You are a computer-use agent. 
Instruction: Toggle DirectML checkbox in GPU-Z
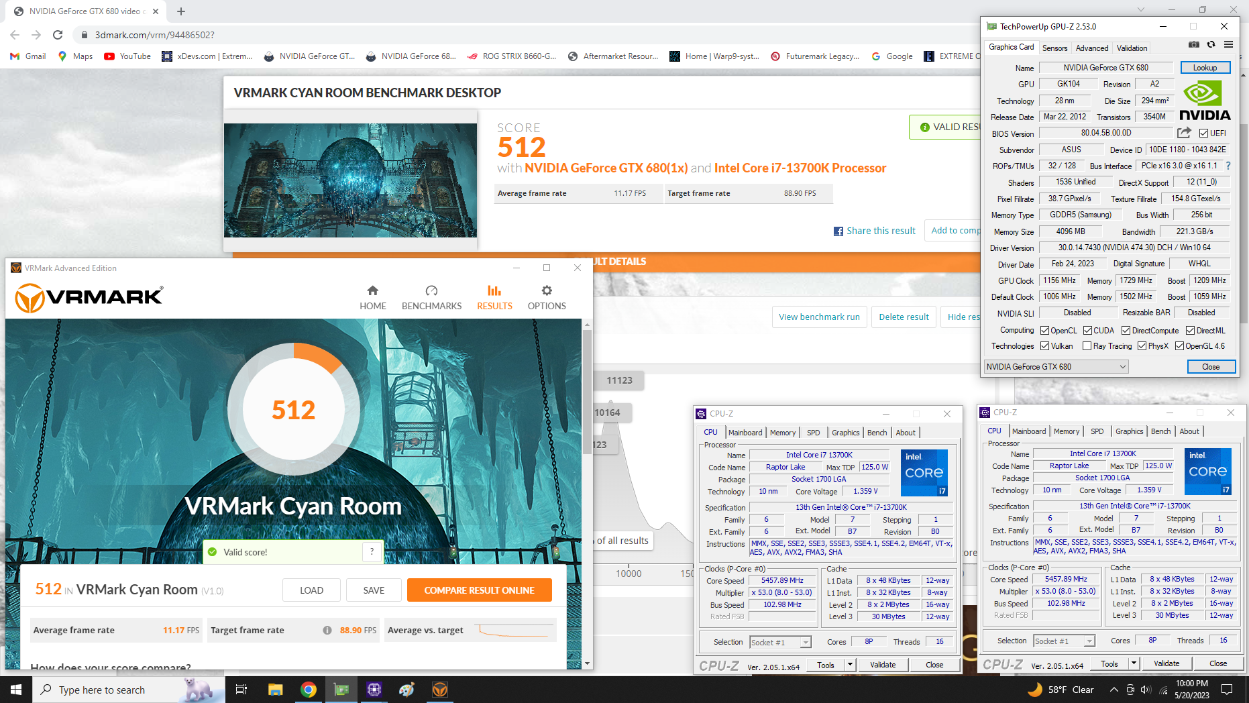tap(1191, 331)
